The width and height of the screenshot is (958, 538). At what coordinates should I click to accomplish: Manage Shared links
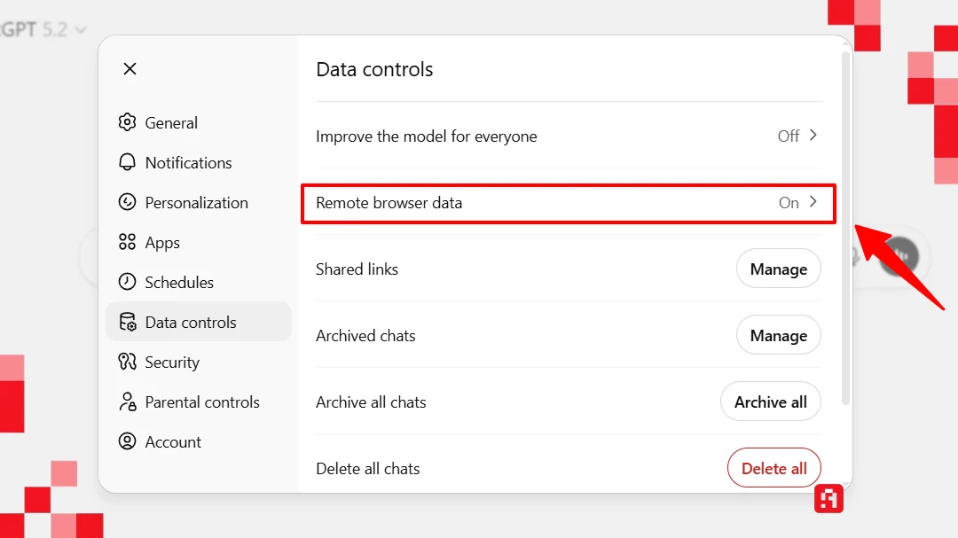[778, 269]
